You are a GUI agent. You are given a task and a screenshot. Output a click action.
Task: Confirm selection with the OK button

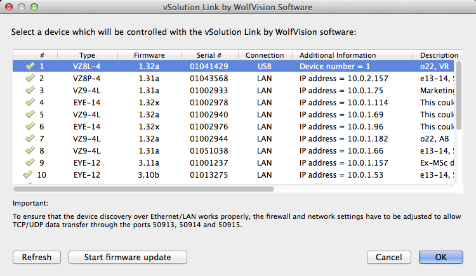[x=440, y=257]
